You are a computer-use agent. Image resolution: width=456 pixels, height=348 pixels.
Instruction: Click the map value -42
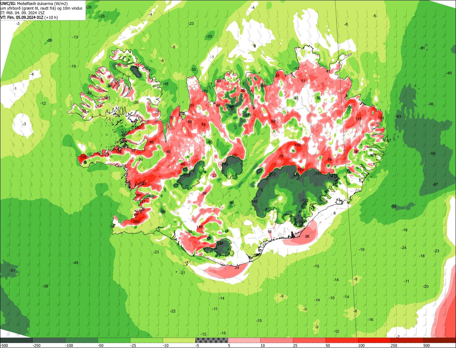296,68
